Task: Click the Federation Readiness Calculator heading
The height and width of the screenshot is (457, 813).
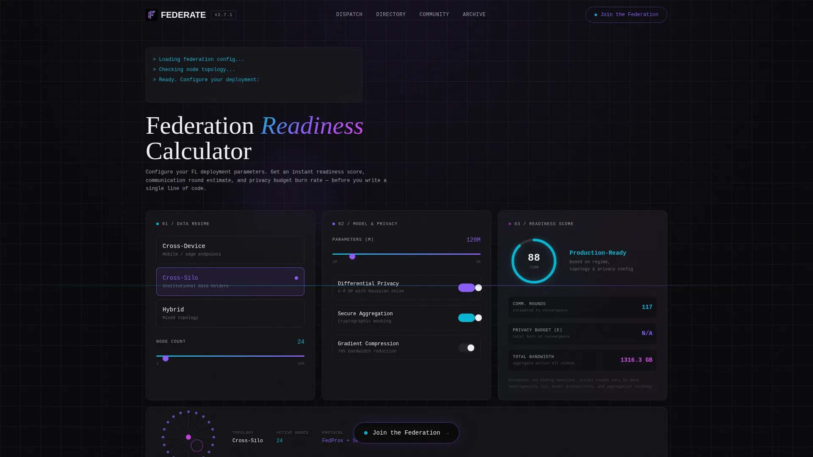Action: (254, 138)
